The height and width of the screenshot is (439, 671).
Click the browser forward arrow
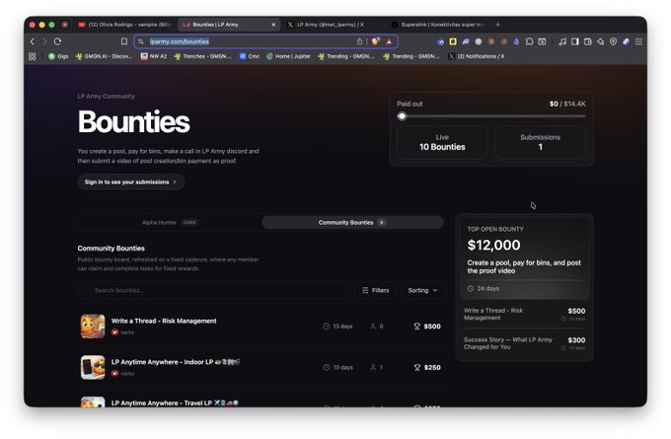coord(44,41)
